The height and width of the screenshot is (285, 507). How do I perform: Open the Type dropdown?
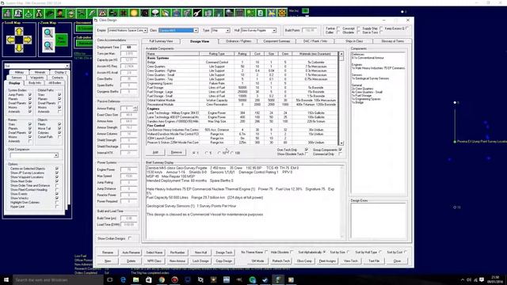click(227, 30)
